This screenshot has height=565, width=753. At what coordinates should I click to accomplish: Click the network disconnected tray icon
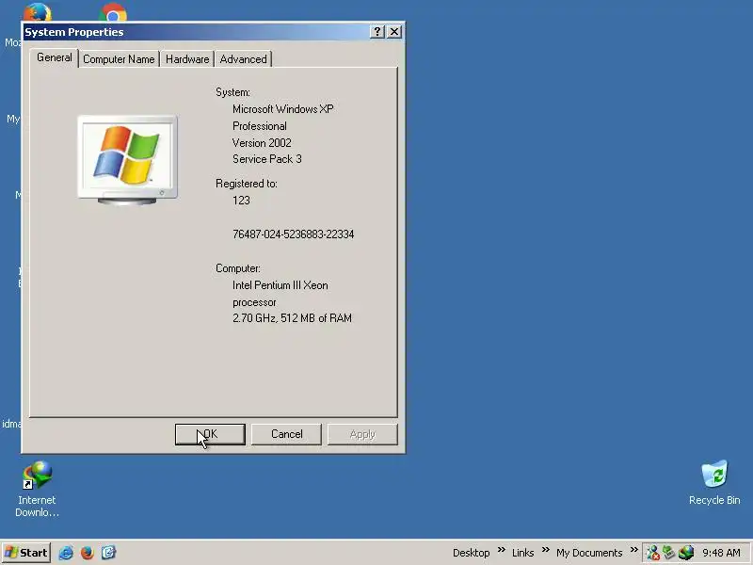pos(652,553)
